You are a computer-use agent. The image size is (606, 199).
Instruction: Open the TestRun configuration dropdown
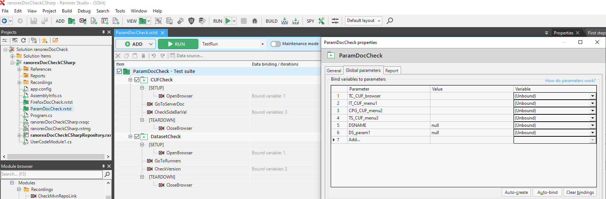coord(262,44)
